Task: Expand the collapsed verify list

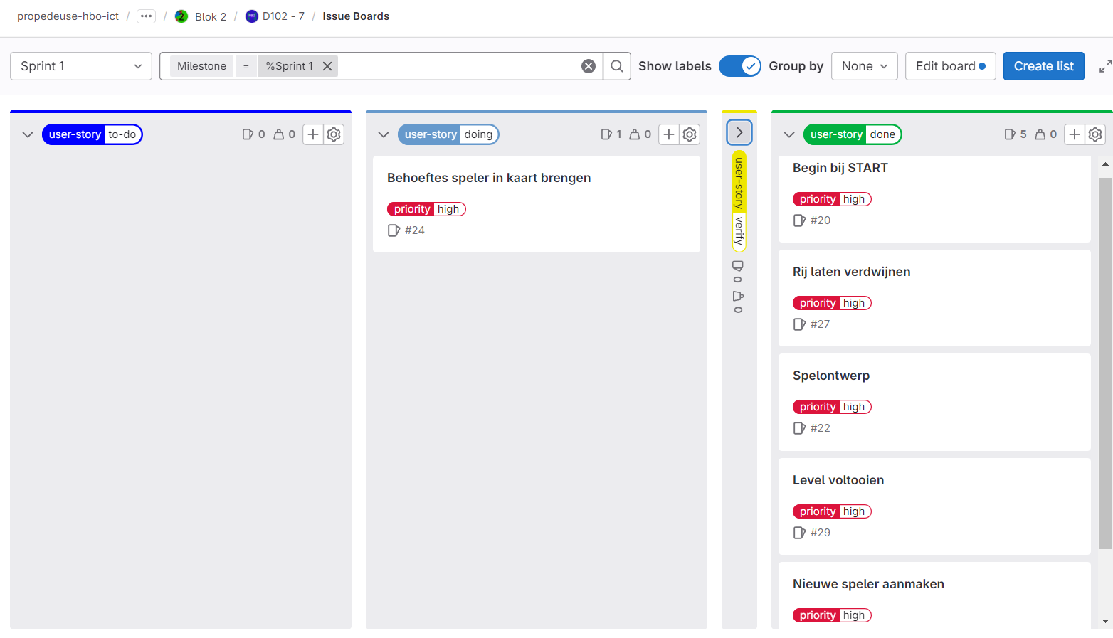Action: click(x=739, y=132)
